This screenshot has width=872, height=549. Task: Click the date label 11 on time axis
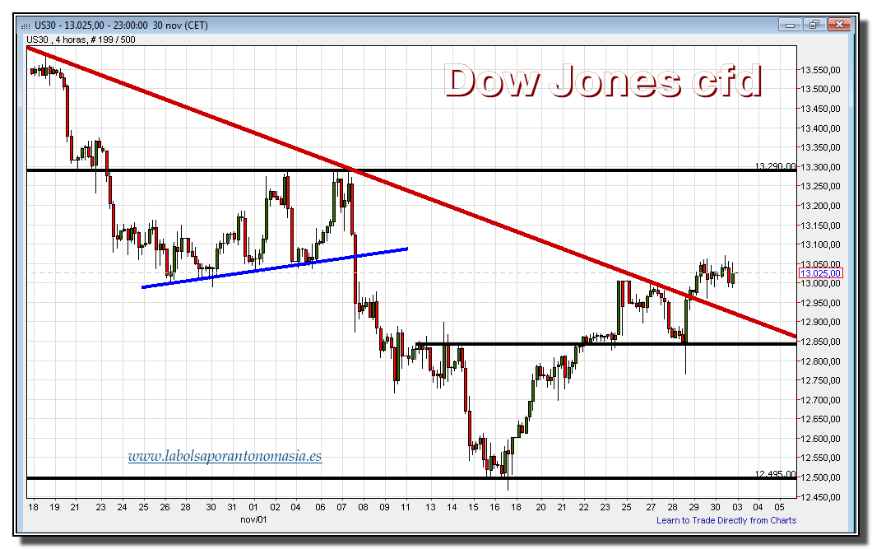(x=406, y=507)
